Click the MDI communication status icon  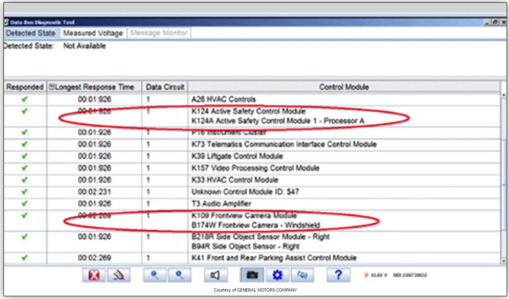[x=302, y=275]
